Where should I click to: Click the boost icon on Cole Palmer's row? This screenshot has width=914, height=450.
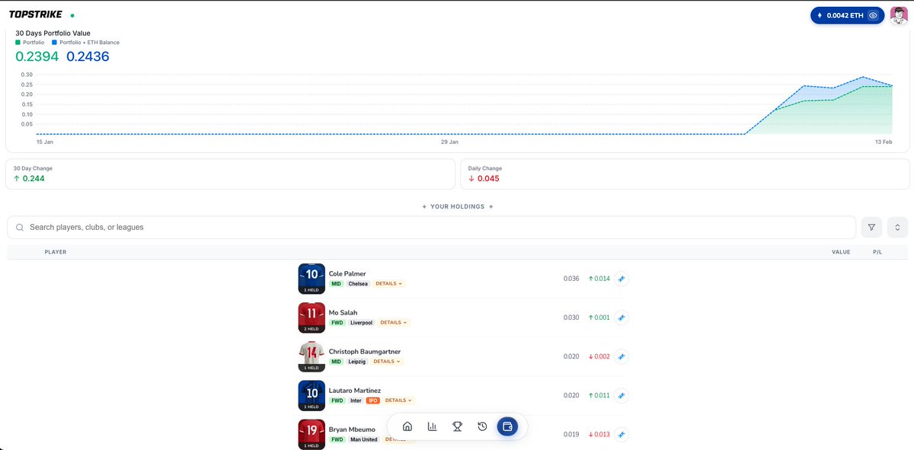621,278
